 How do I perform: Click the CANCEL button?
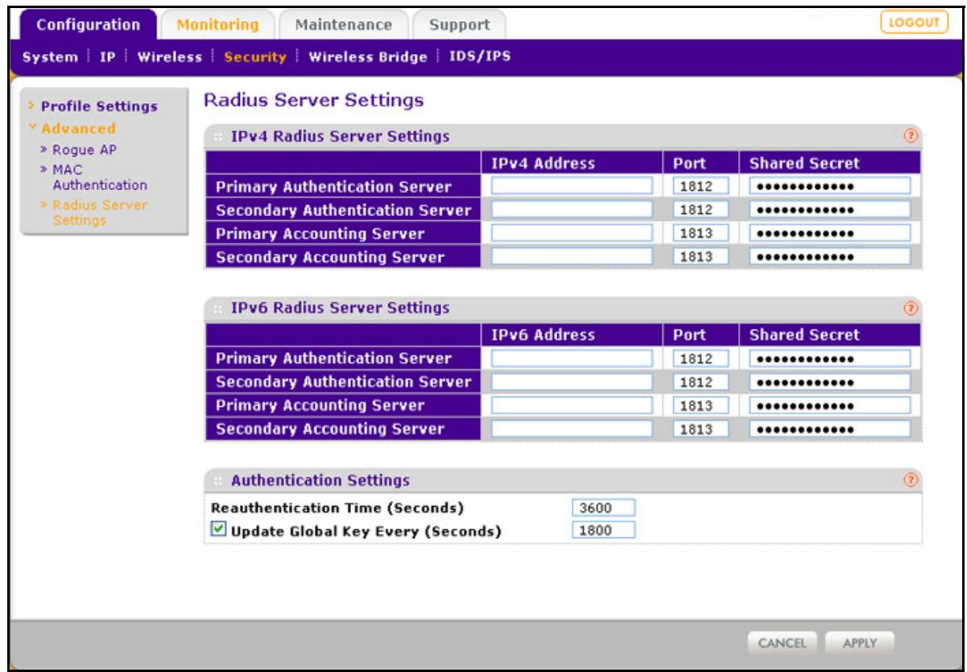point(783,641)
